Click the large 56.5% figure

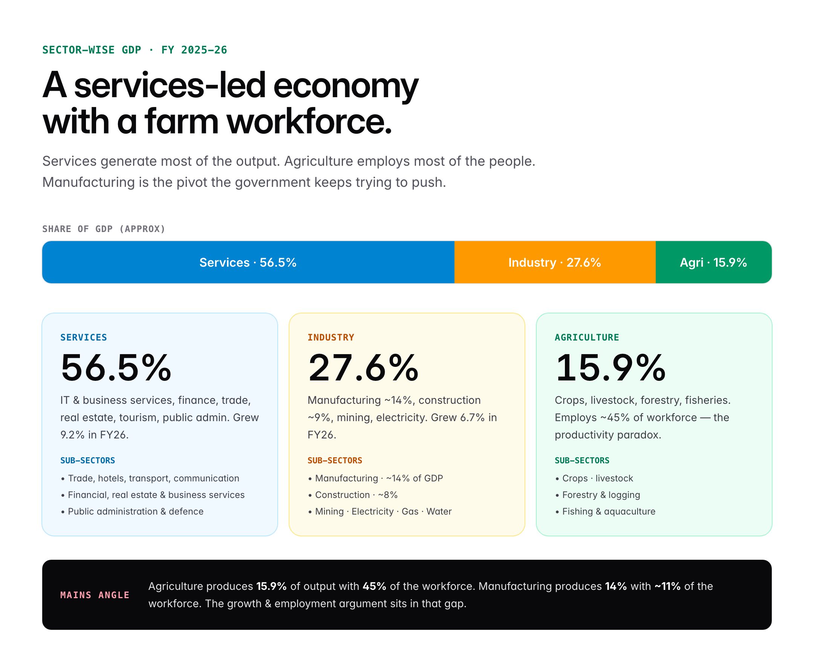click(x=116, y=367)
